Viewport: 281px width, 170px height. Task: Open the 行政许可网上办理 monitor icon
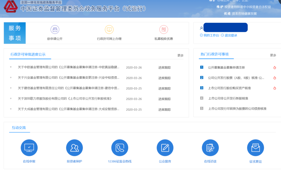pyautogui.click(x=109, y=29)
